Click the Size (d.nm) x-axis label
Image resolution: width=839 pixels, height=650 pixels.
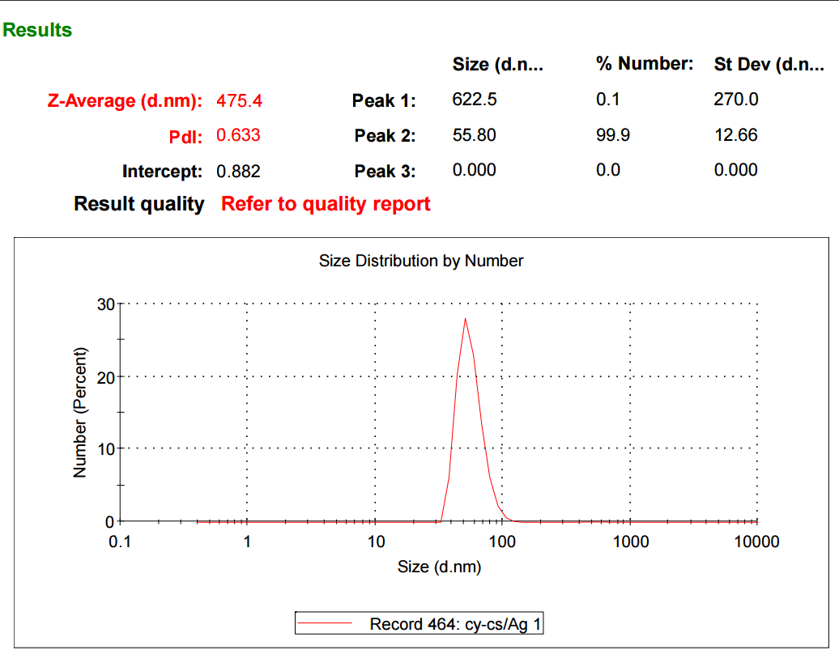pyautogui.click(x=439, y=567)
